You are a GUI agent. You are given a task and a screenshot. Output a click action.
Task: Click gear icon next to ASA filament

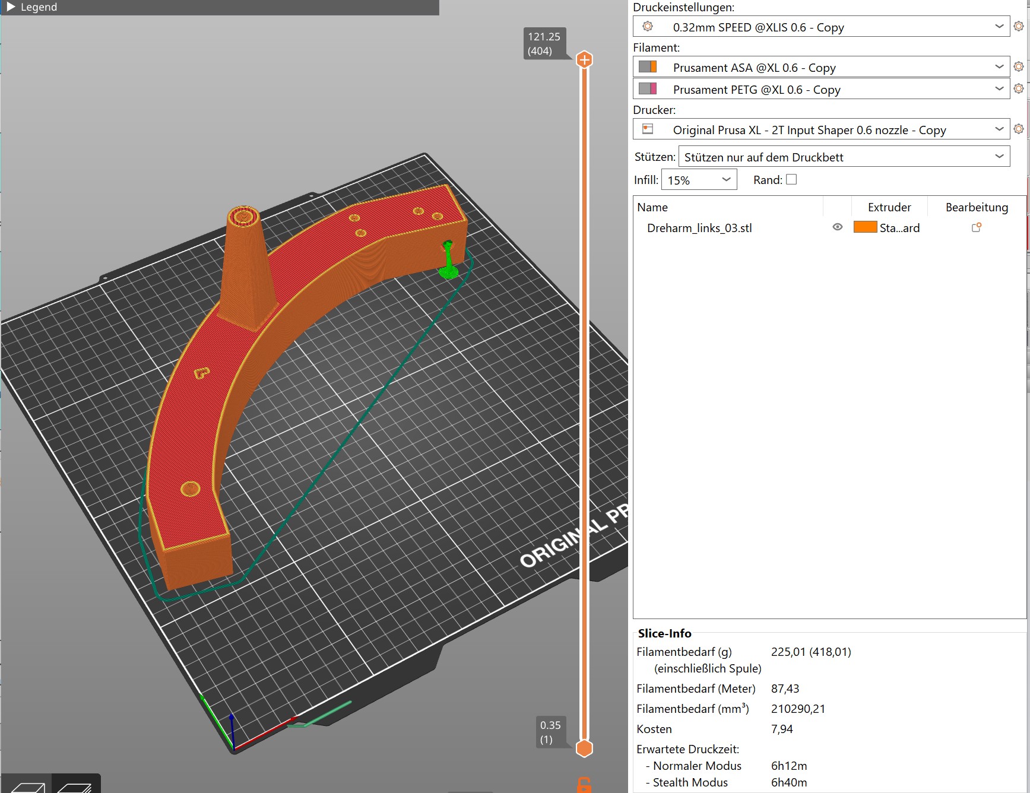[1019, 66]
